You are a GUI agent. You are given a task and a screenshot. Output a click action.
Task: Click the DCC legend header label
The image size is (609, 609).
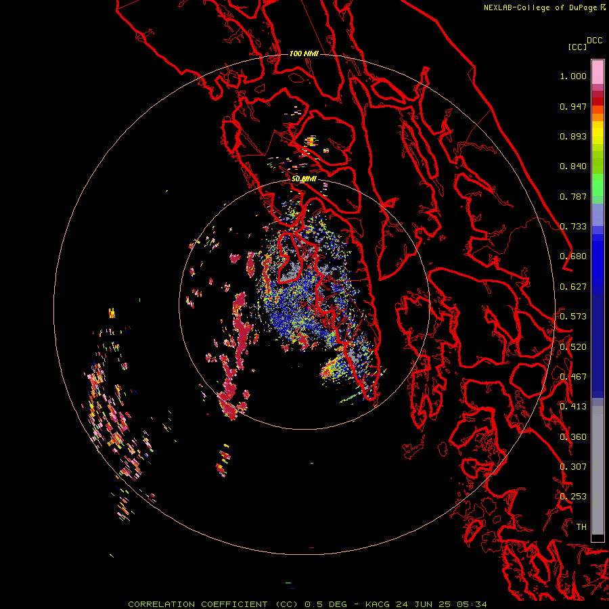595,41
